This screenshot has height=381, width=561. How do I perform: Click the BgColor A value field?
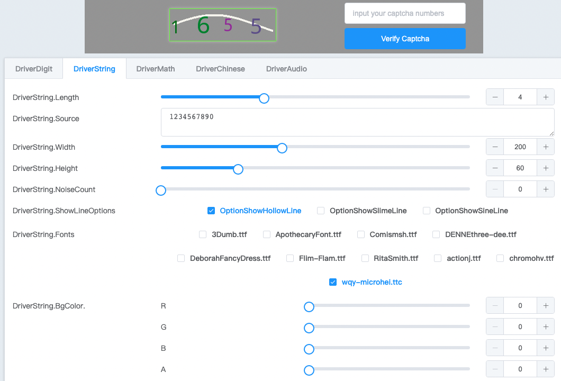pyautogui.click(x=520, y=369)
